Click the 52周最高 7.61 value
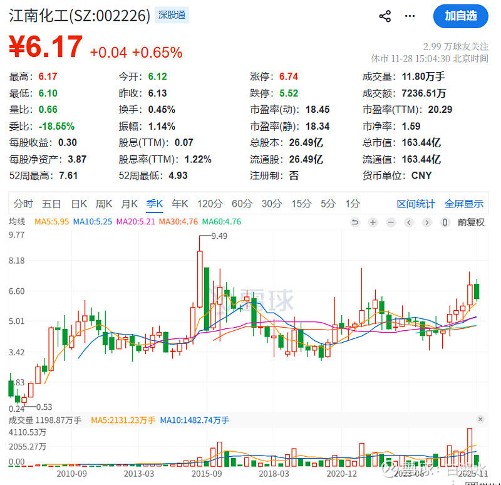This screenshot has width=501, height=485. (68, 175)
